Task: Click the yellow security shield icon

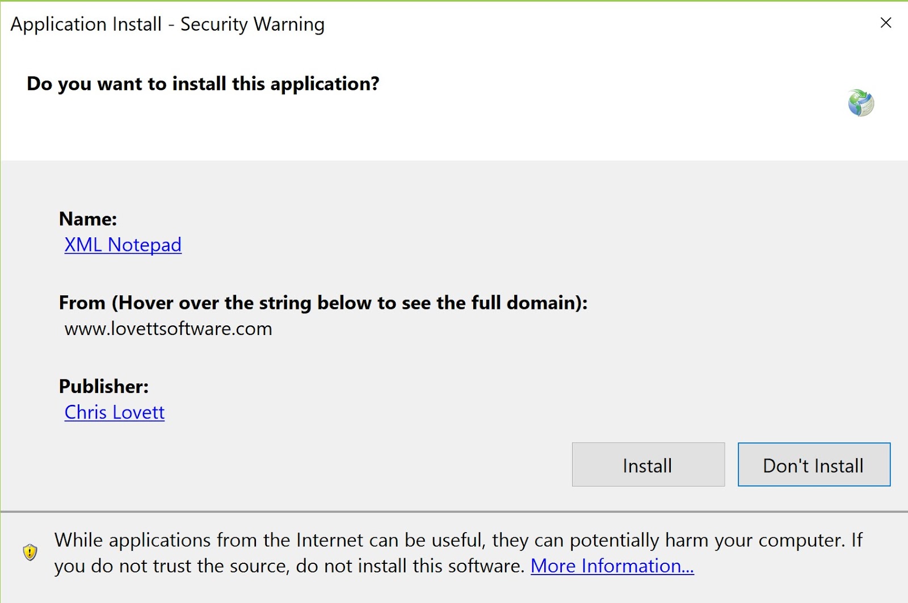Action: click(x=30, y=551)
